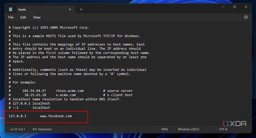This screenshot has width=256, height=138.
Task: Click the 100% zoom status entry
Action: point(164,129)
